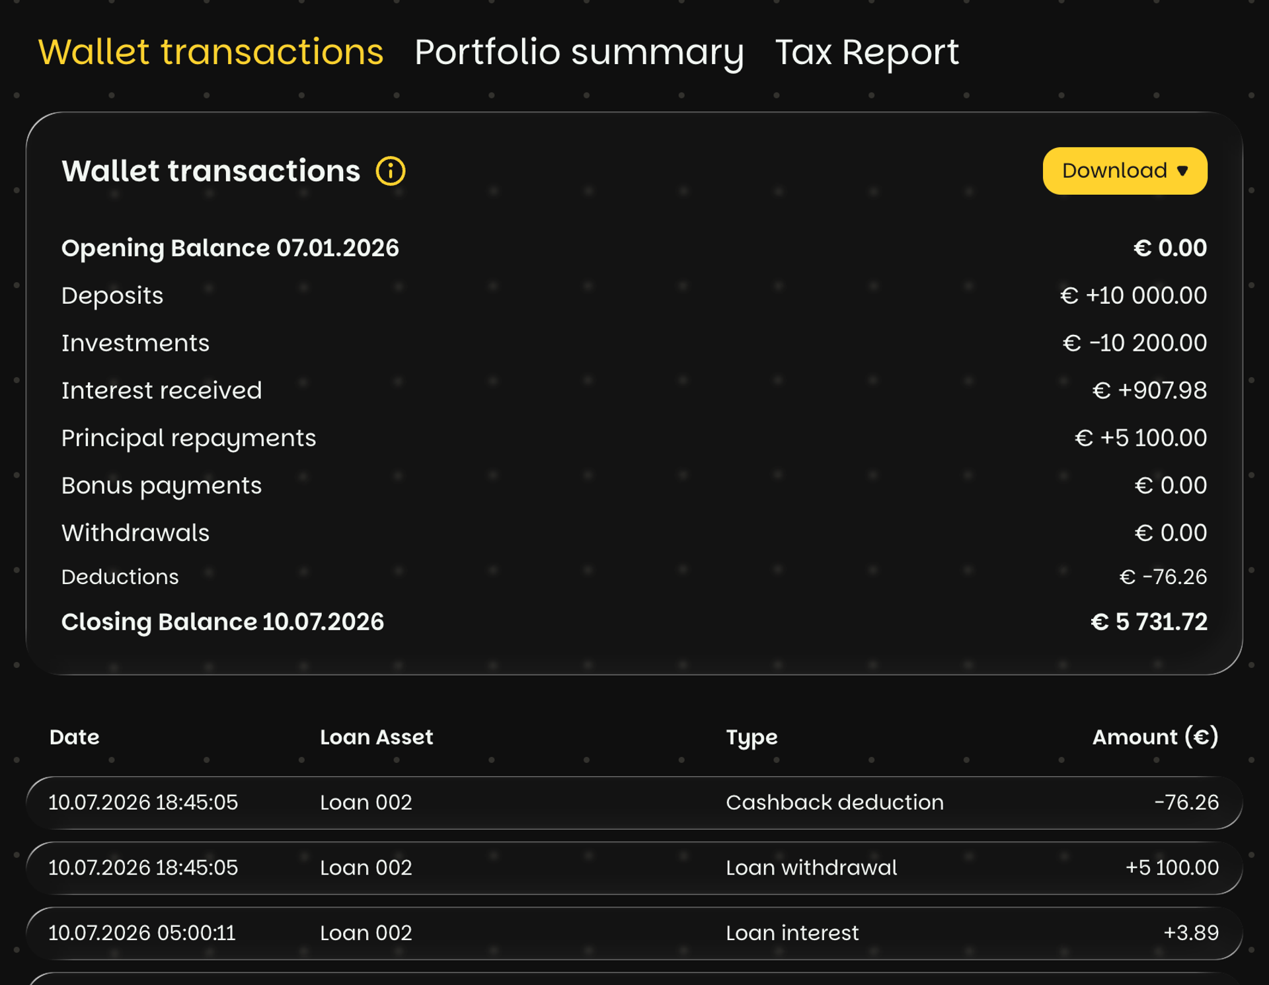This screenshot has width=1269, height=985.
Task: Switch to the Wallet transactions tab
Action: coord(211,52)
